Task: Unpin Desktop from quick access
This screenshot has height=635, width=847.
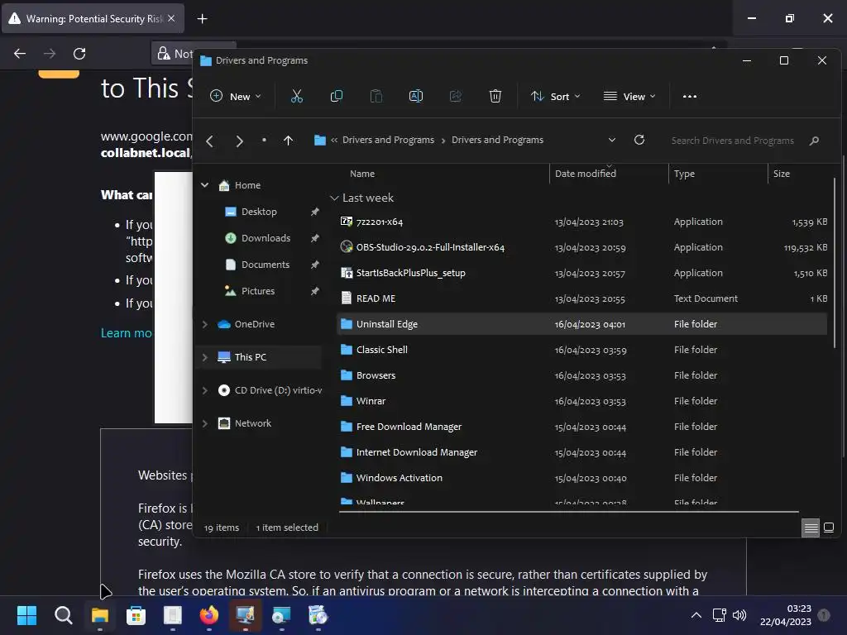Action: [315, 212]
